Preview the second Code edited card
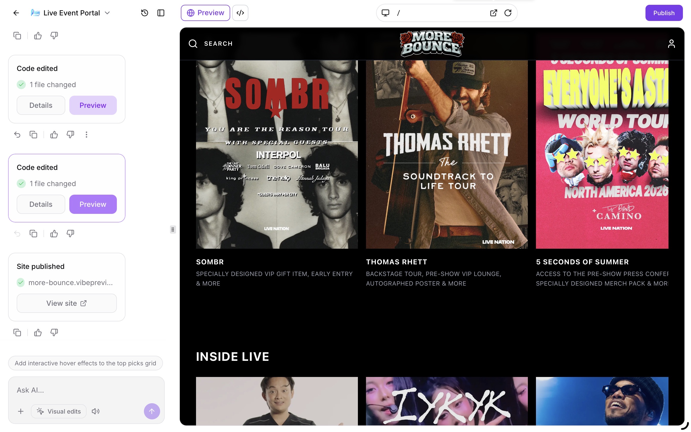Viewport: 691px width, 432px height. click(x=93, y=204)
